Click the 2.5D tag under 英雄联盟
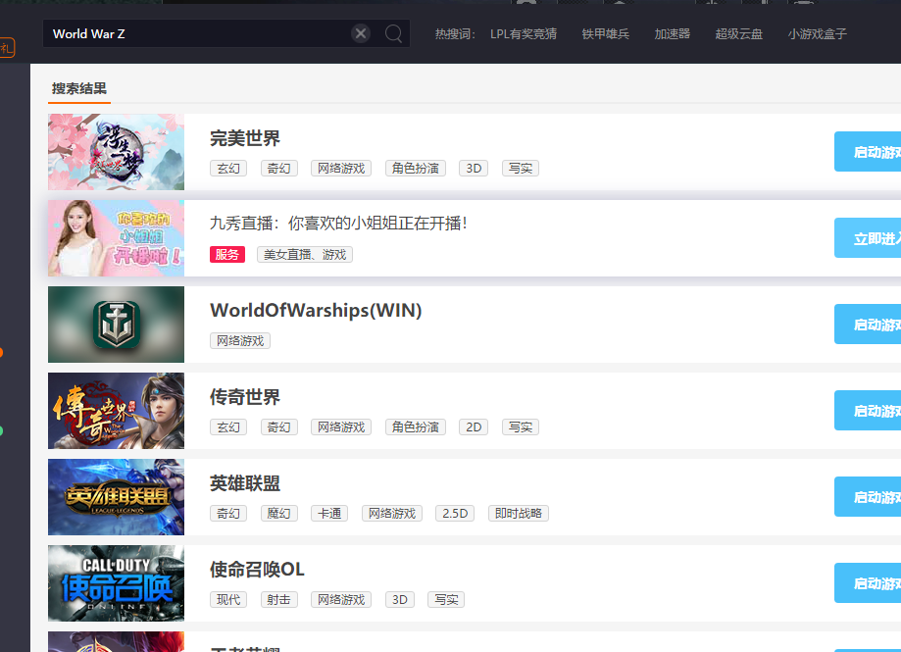 tap(455, 513)
